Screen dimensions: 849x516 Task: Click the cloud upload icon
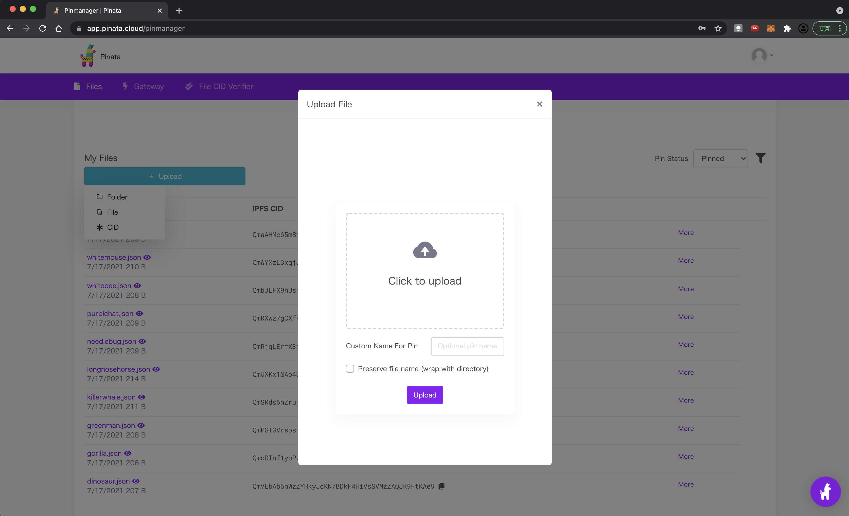[425, 250]
